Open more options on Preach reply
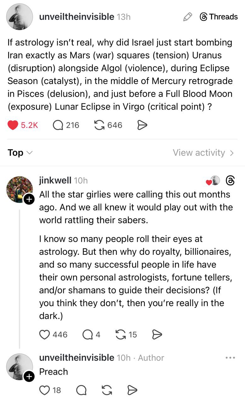245x404 pixels. tap(230, 358)
